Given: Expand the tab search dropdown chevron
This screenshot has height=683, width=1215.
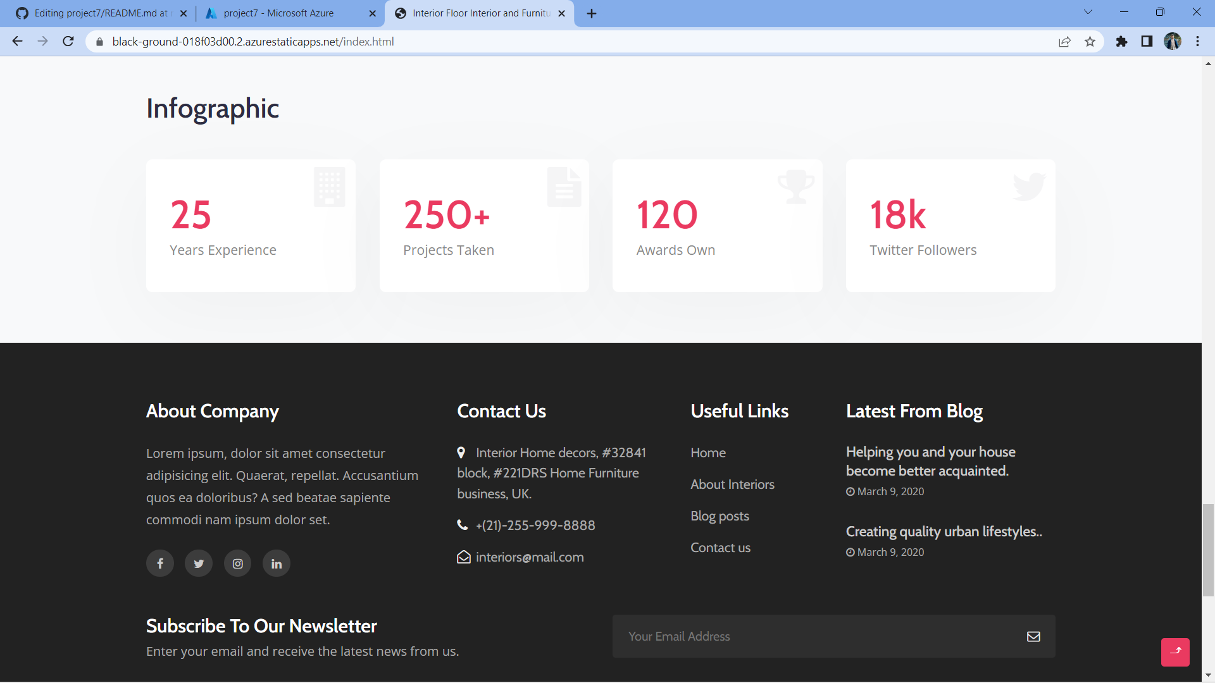Looking at the screenshot, I should (x=1088, y=12).
